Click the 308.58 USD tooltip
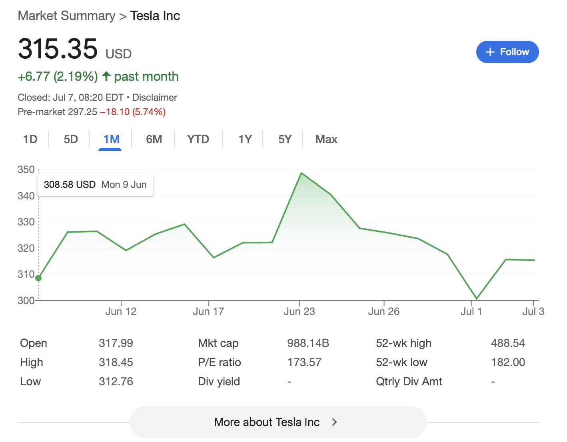This screenshot has height=442, width=567. [x=95, y=185]
